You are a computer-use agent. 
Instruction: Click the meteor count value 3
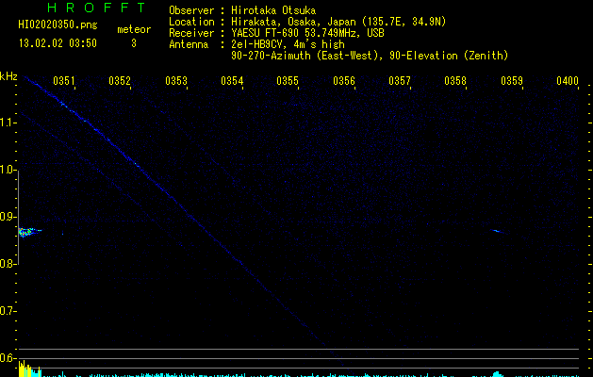(x=134, y=43)
